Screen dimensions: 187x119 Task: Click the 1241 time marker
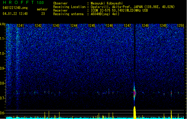click(20, 26)
